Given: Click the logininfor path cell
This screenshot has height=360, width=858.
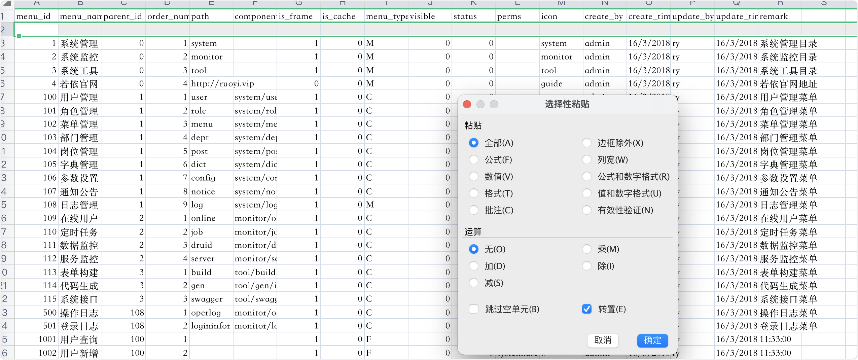Looking at the screenshot, I should (211, 326).
